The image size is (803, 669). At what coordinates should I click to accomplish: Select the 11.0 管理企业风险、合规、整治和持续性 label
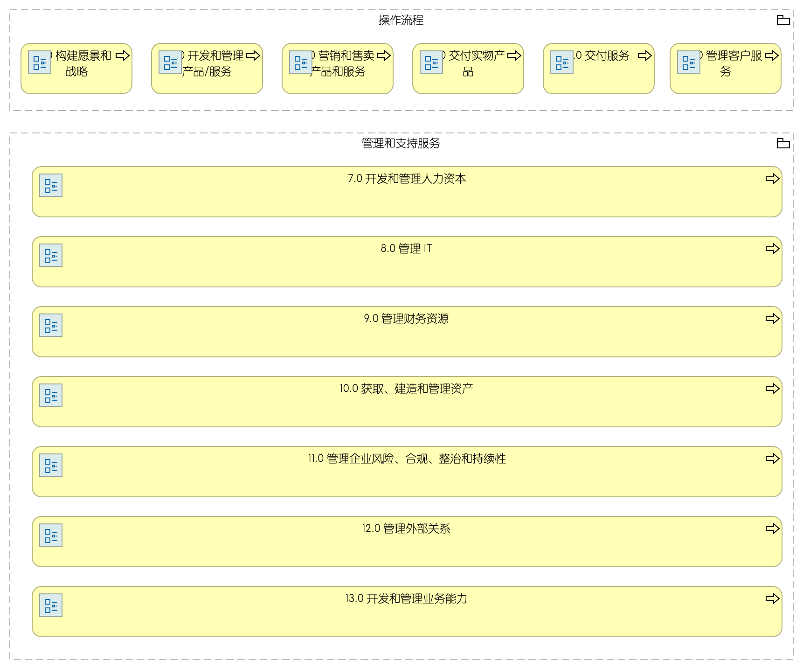[x=407, y=459]
